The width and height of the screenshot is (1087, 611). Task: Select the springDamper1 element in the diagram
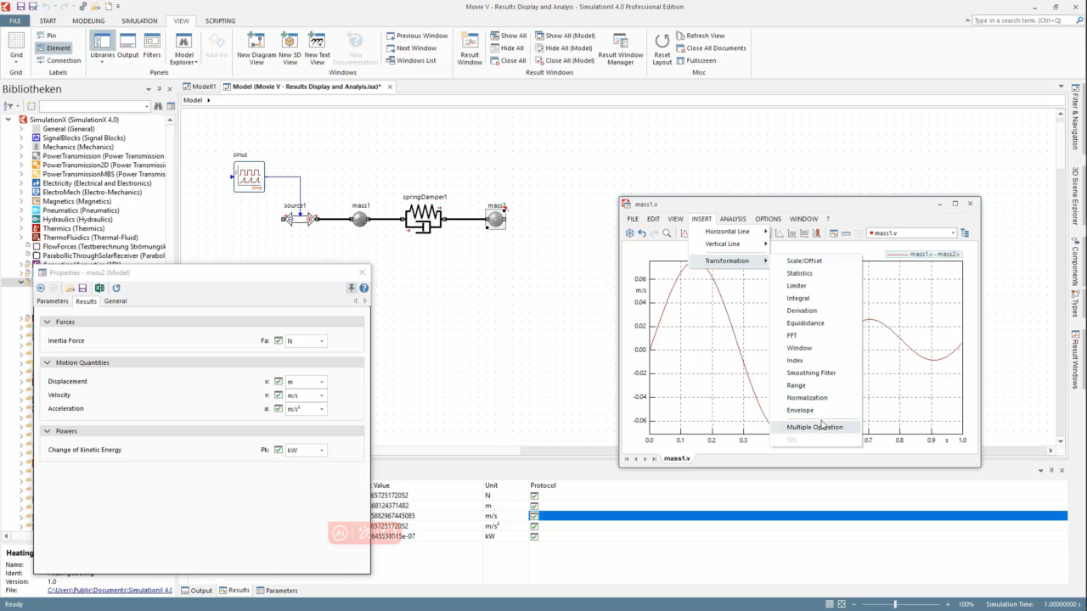coord(424,219)
